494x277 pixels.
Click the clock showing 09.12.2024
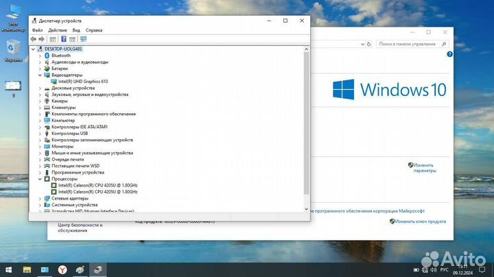tap(463, 269)
